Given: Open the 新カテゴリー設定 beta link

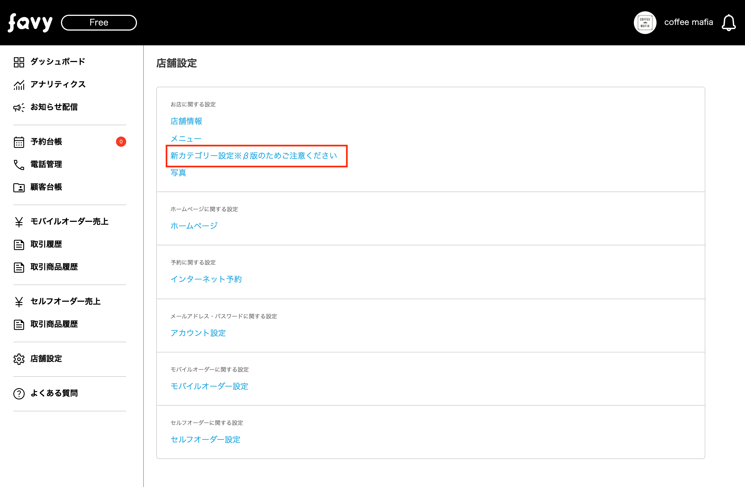Looking at the screenshot, I should click(x=254, y=156).
